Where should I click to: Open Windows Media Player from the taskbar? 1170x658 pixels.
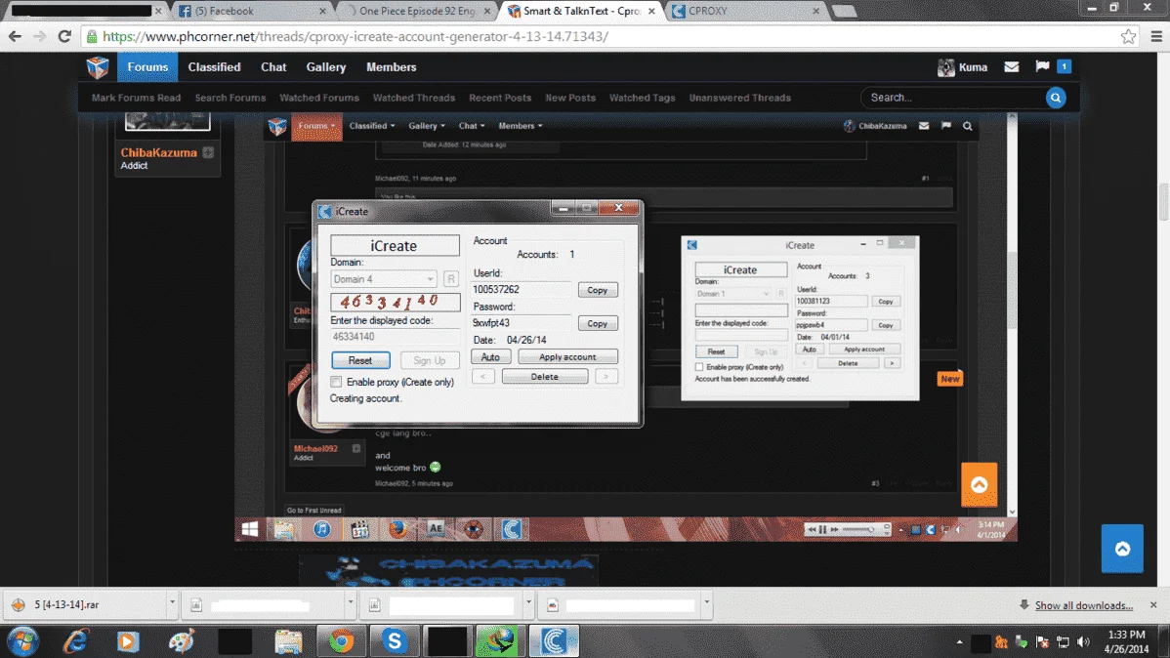point(128,641)
